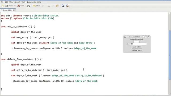Open the File menu
This screenshot has width=171, height=96.
point(2,2)
